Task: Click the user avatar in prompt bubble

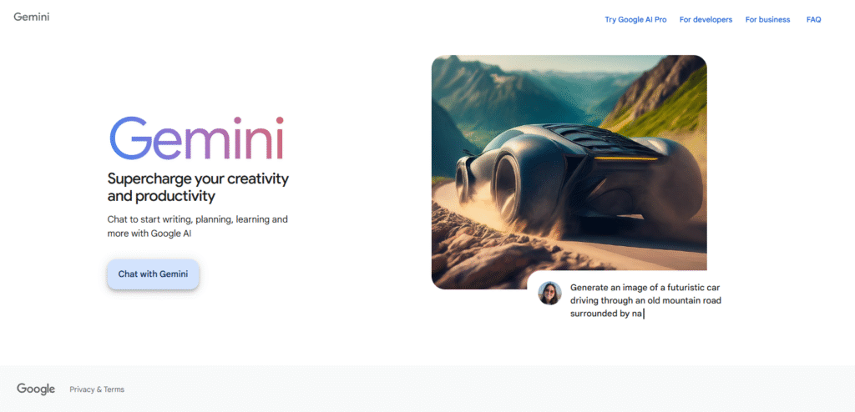Action: [549, 294]
